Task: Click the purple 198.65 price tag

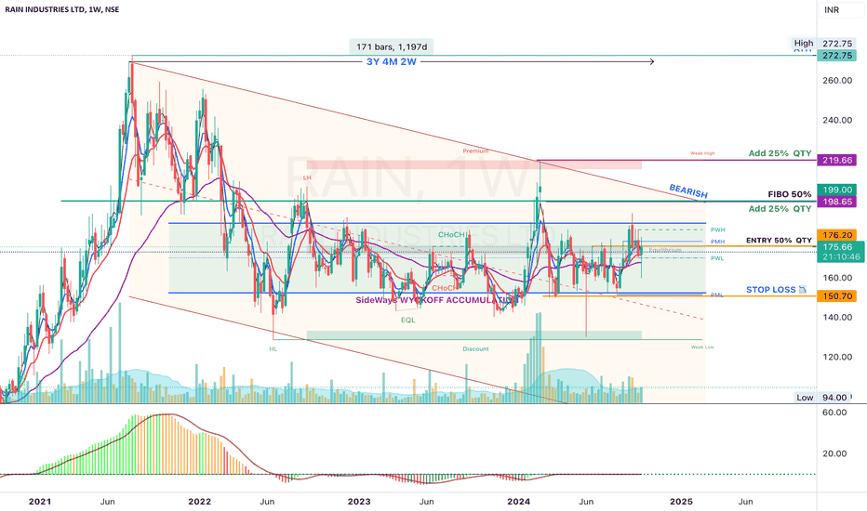Action: click(836, 202)
